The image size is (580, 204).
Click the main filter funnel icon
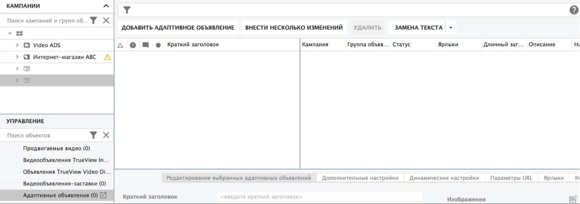[x=127, y=10]
